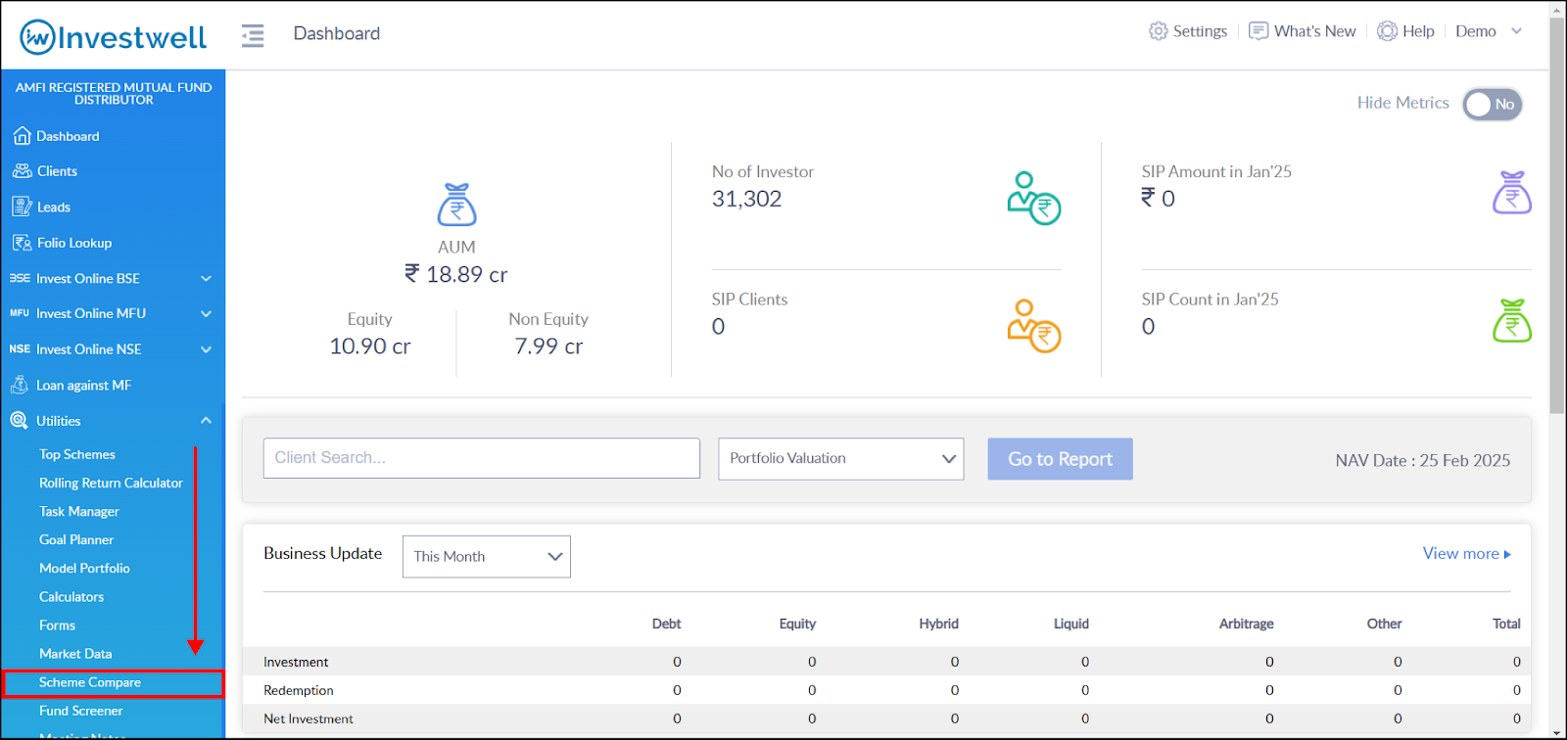
Task: Click the Go to Report button
Action: click(x=1060, y=459)
